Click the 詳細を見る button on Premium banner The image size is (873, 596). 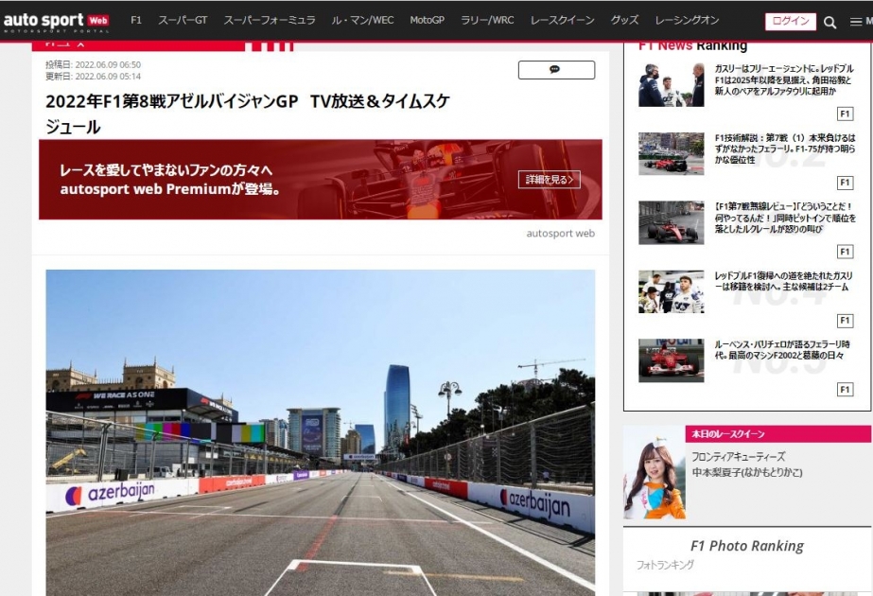click(549, 180)
